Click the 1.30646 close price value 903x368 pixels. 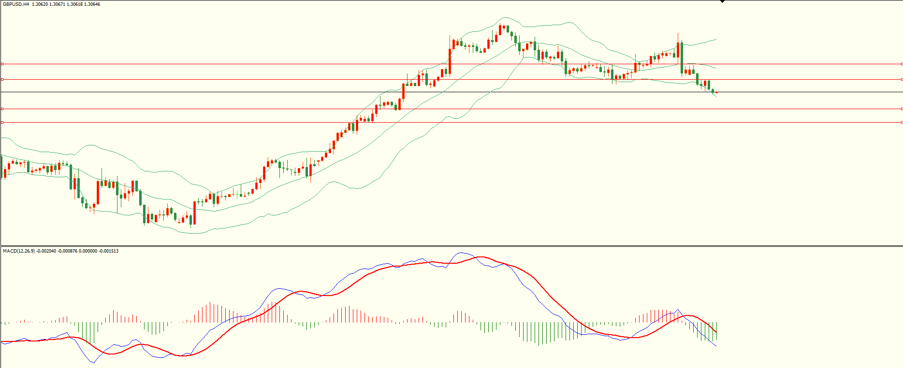click(92, 4)
